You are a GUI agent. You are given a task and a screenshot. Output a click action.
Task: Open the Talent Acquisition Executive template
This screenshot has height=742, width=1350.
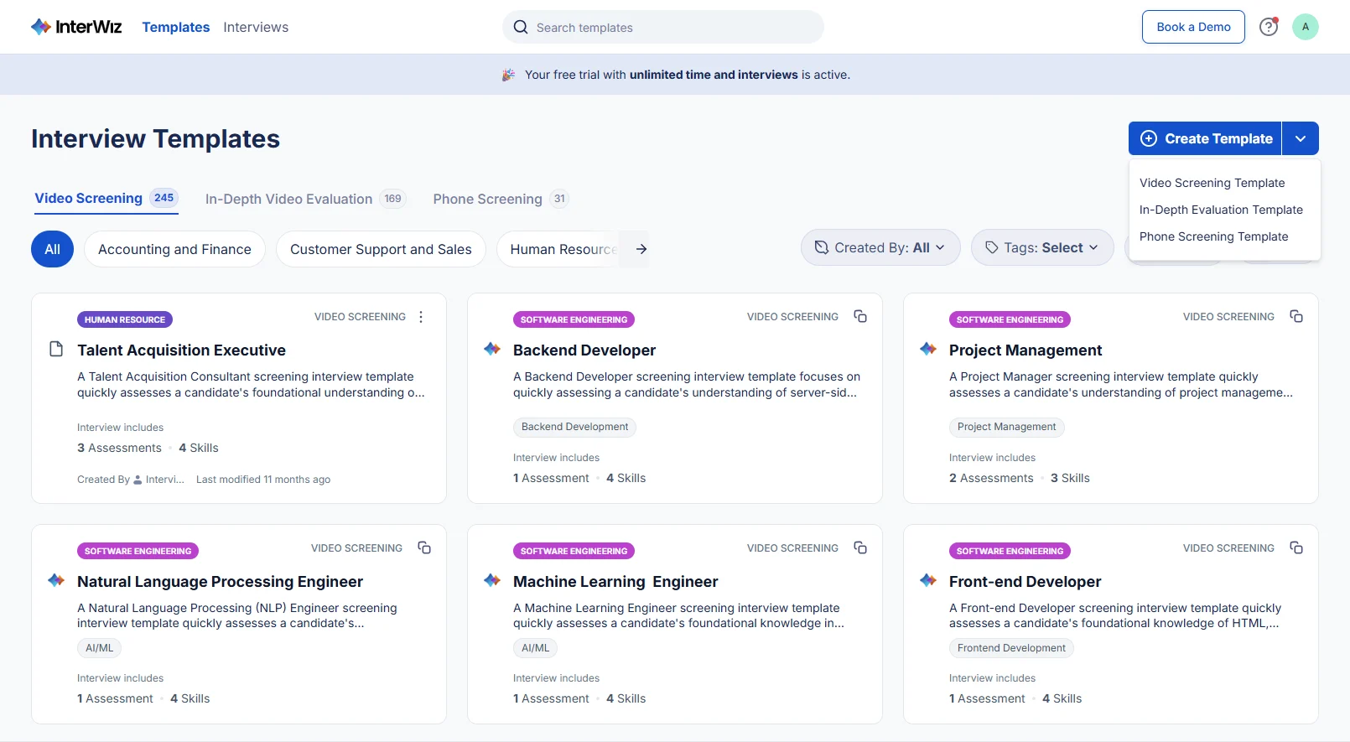pos(181,350)
